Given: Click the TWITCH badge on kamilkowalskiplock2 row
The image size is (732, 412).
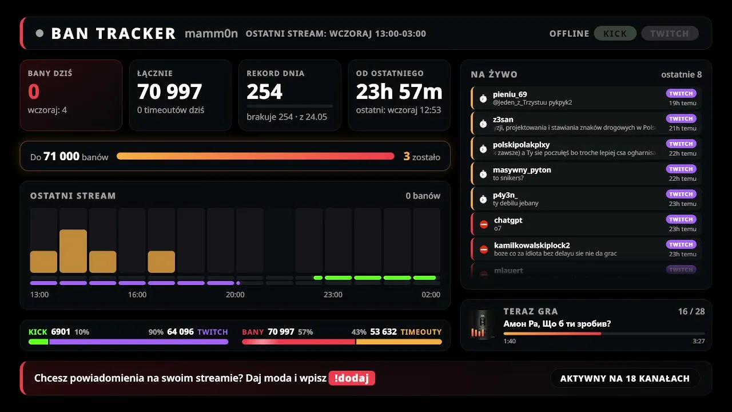Looking at the screenshot, I should pyautogui.click(x=681, y=244).
